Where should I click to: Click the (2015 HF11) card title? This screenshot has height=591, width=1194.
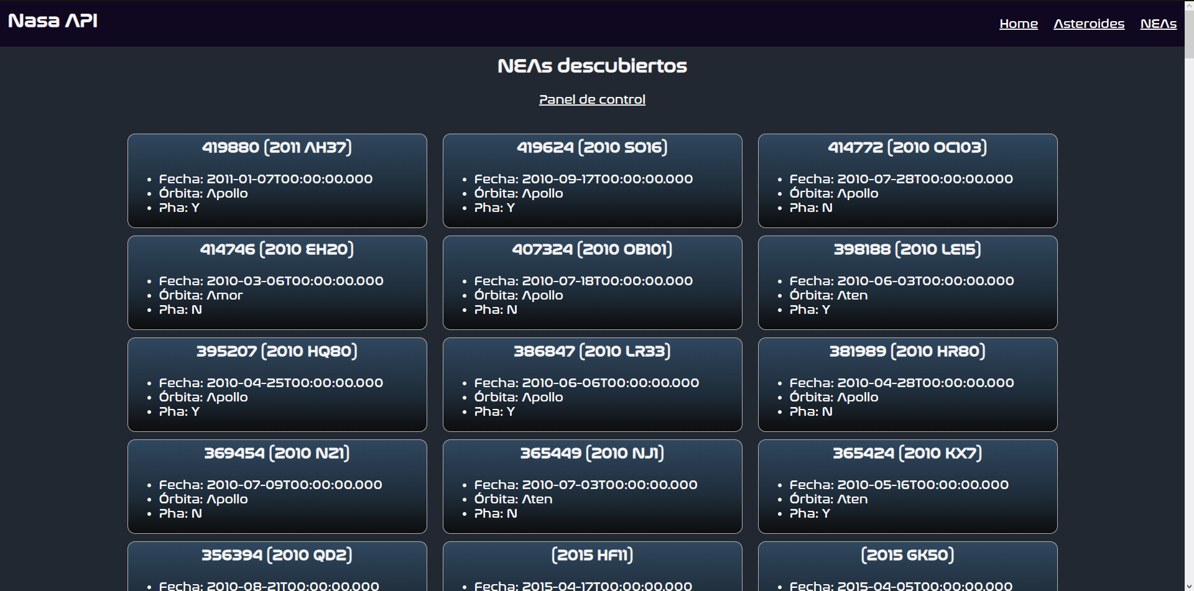[591, 555]
